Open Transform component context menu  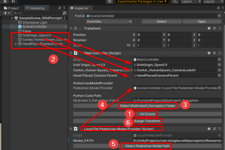click(220, 28)
